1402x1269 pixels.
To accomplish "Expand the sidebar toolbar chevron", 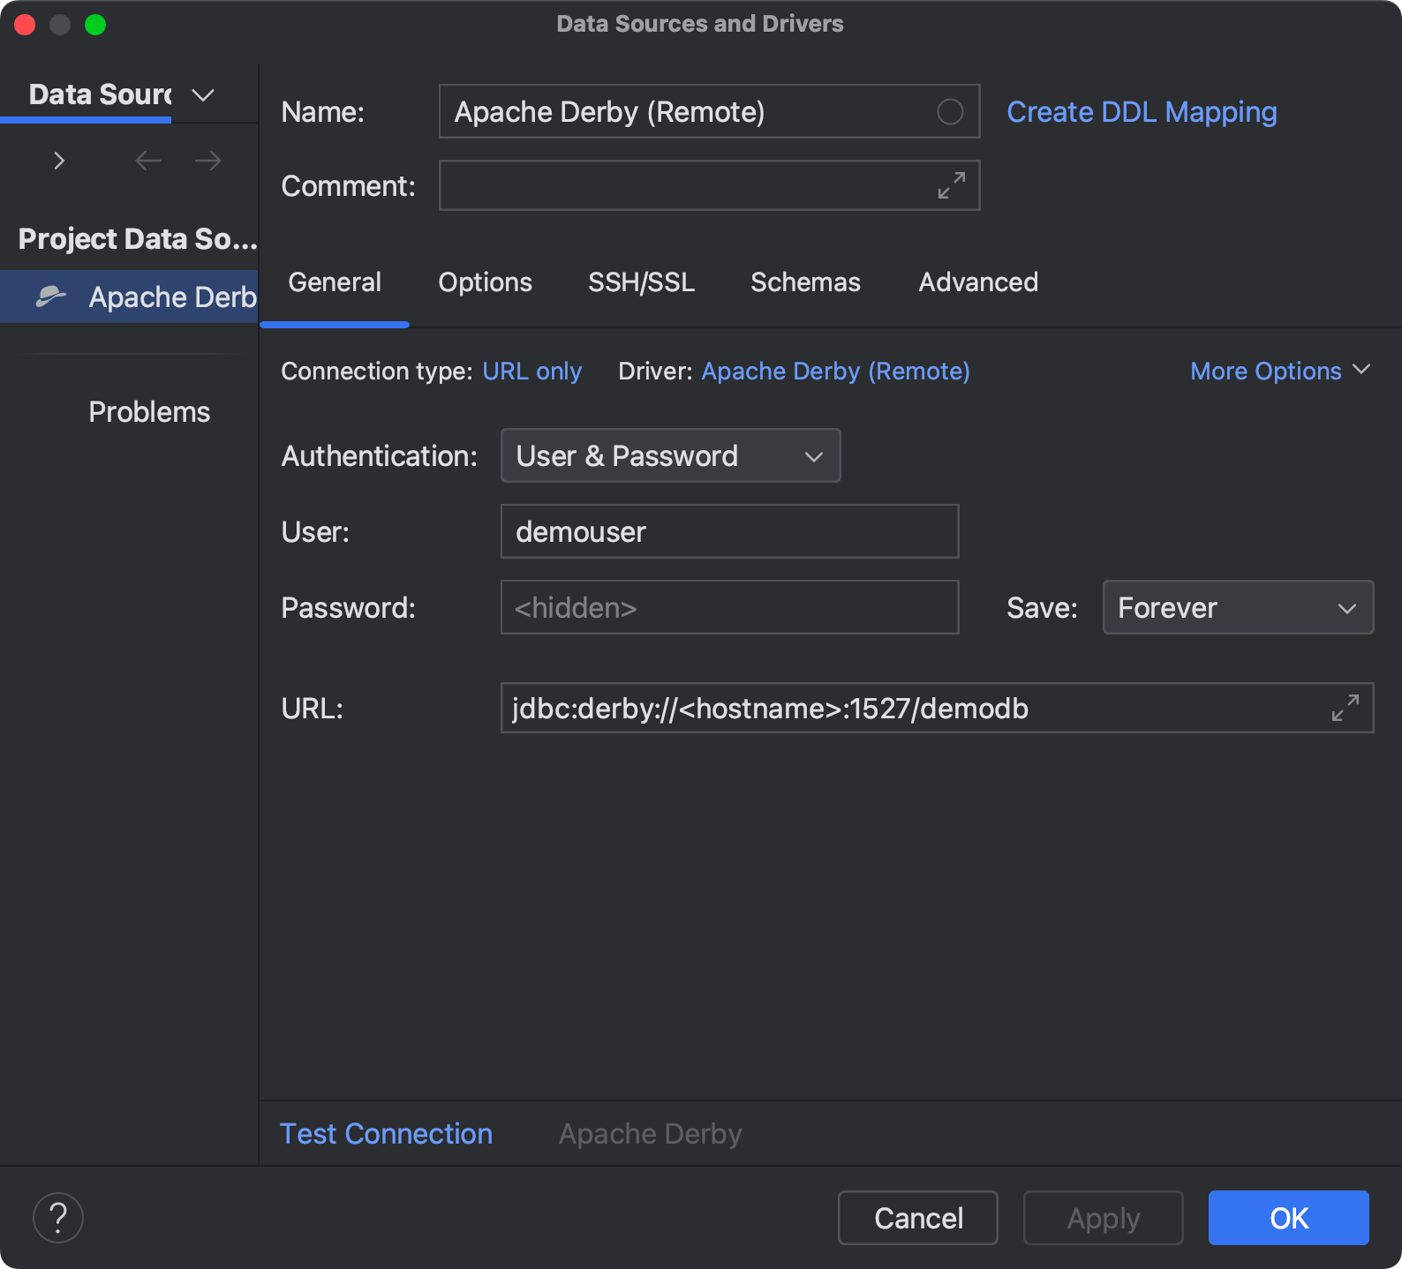I will pyautogui.click(x=59, y=161).
